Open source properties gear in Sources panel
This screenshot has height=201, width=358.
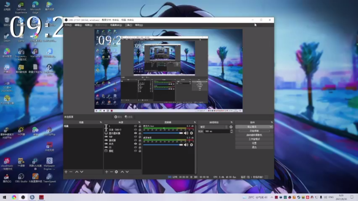coord(116,172)
